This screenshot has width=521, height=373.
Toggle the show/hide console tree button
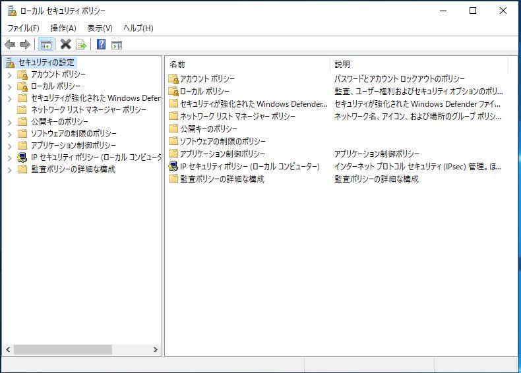pos(46,44)
